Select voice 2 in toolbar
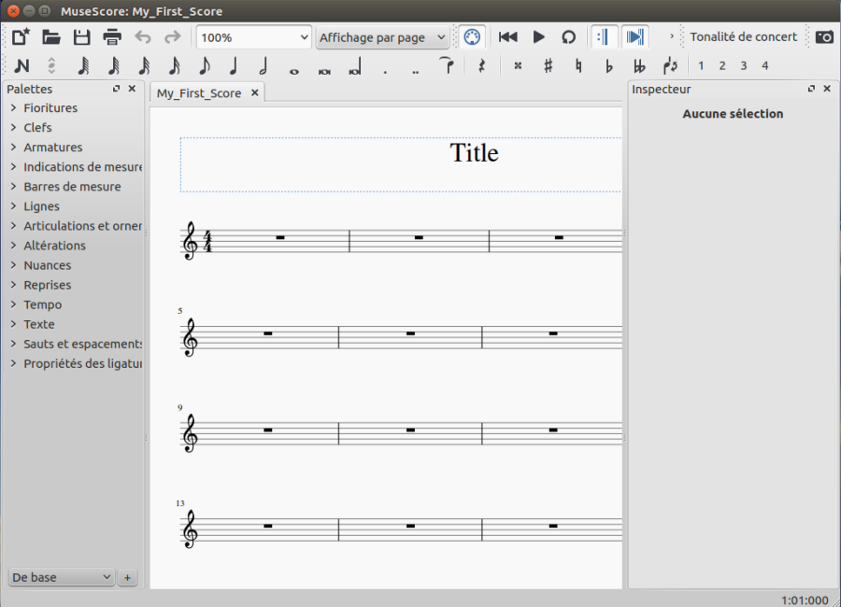The image size is (841, 607). [x=722, y=66]
